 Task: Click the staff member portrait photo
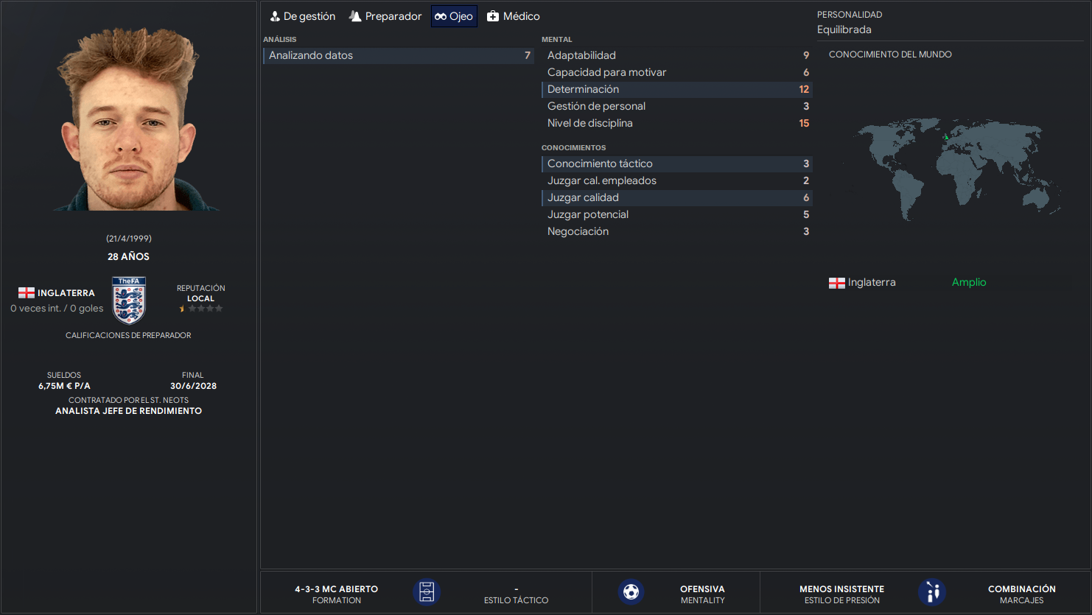pyautogui.click(x=129, y=119)
